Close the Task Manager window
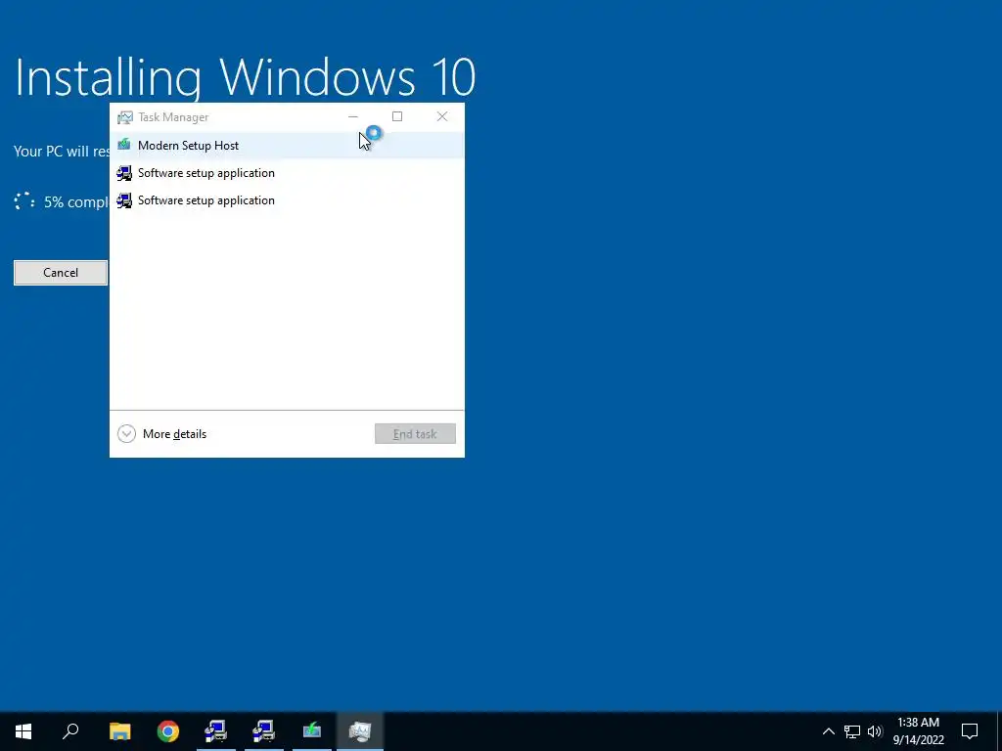The image size is (1002, 751). (x=442, y=117)
